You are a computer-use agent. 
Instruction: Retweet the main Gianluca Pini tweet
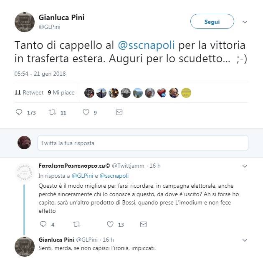tap(52, 112)
